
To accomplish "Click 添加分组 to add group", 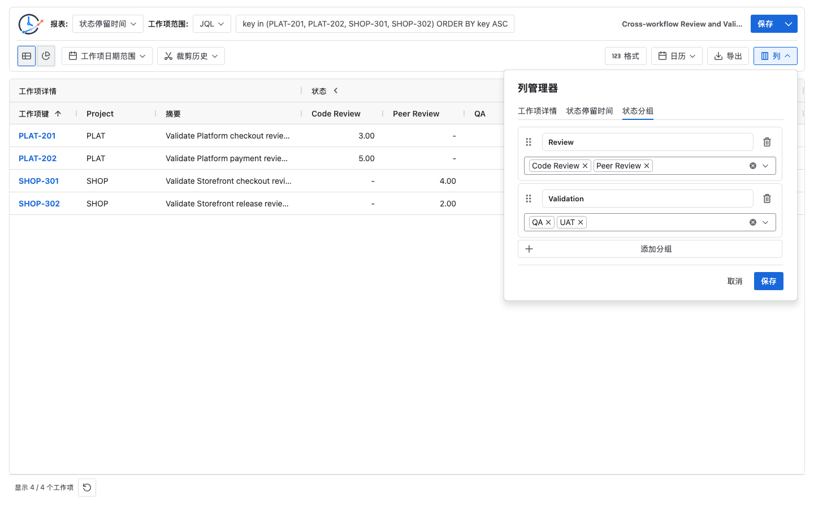I will click(650, 249).
